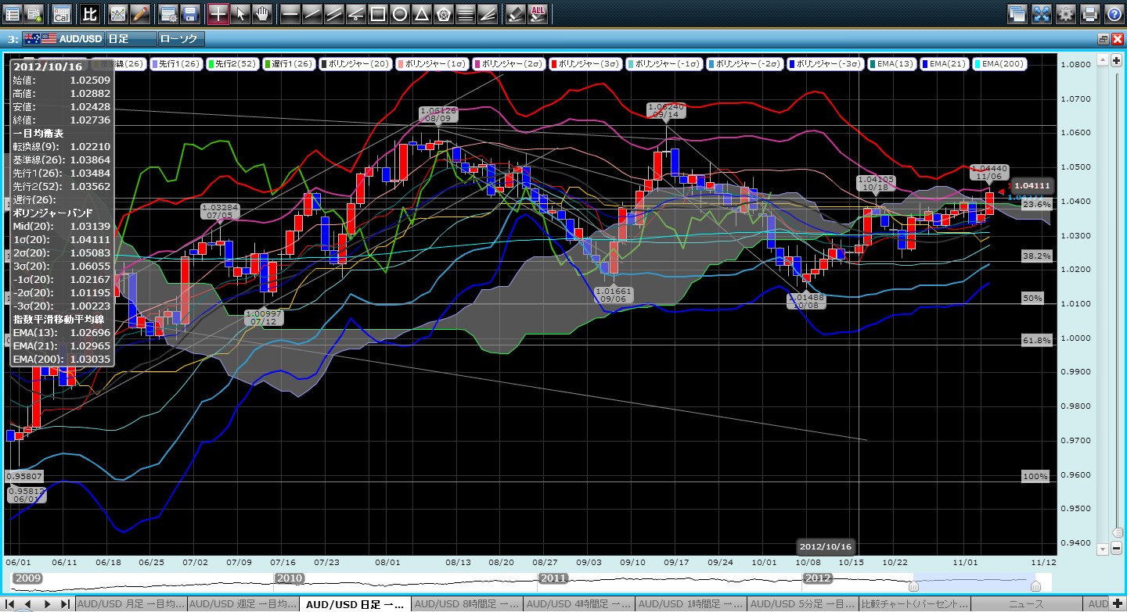Viewport: 1127px width, 612px height.
Task: Select the ellipse drawing tool
Action: [399, 13]
